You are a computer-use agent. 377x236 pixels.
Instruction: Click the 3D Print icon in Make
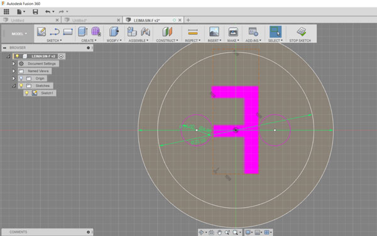(233, 31)
